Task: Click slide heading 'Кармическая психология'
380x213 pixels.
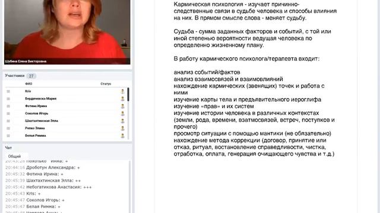Action: pyautogui.click(x=208, y=4)
